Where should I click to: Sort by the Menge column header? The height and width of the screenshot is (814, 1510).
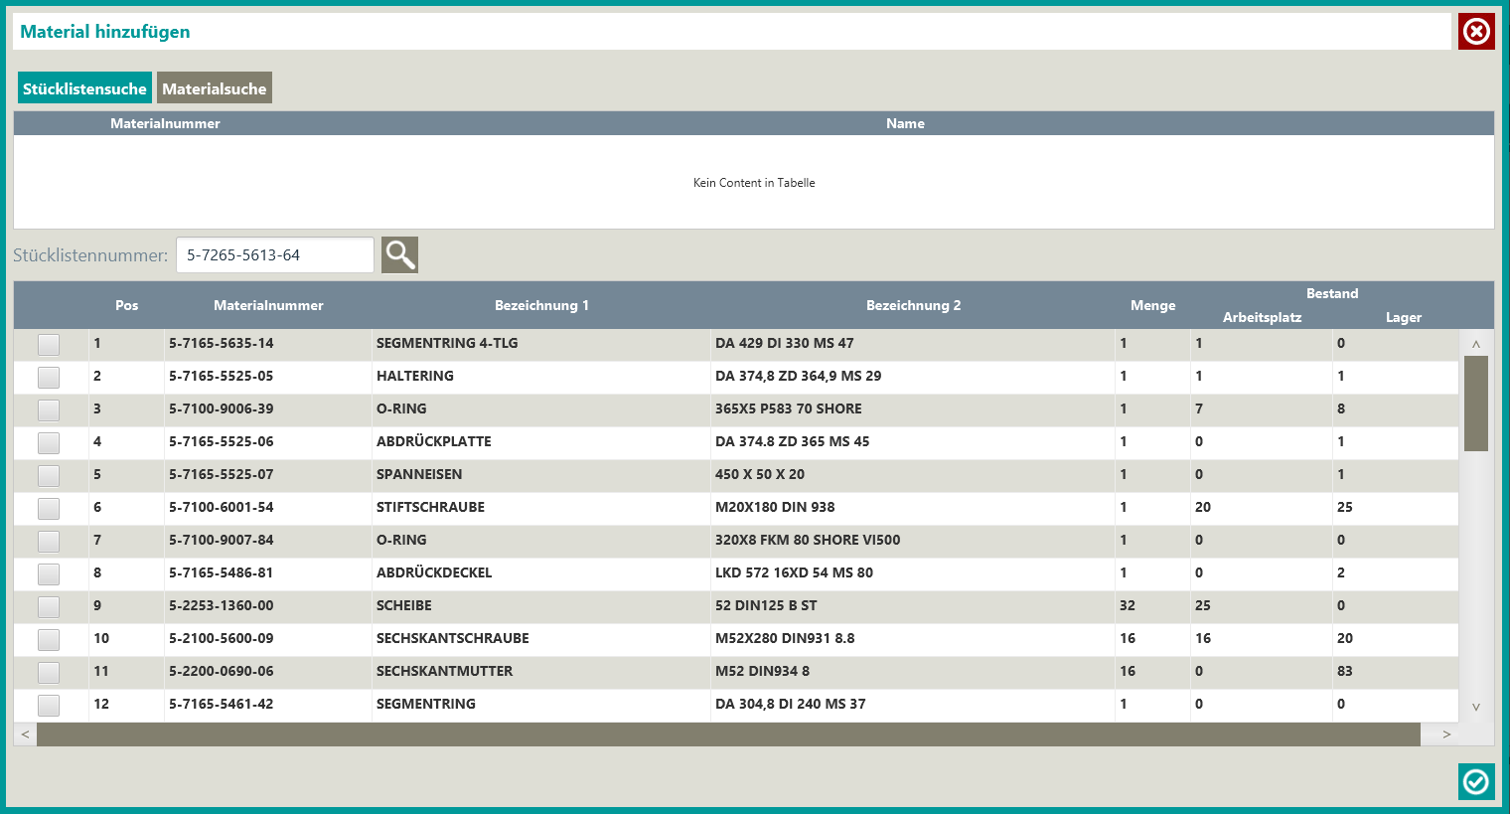[x=1152, y=305]
